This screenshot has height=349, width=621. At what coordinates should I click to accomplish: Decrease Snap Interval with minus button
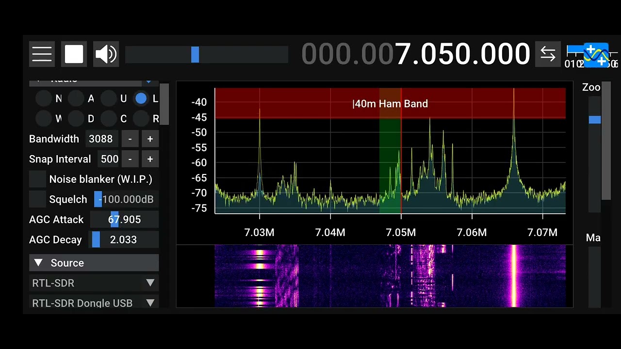(x=130, y=159)
